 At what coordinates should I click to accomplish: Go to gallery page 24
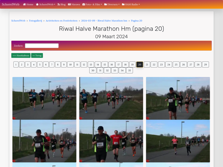coord(169,65)
